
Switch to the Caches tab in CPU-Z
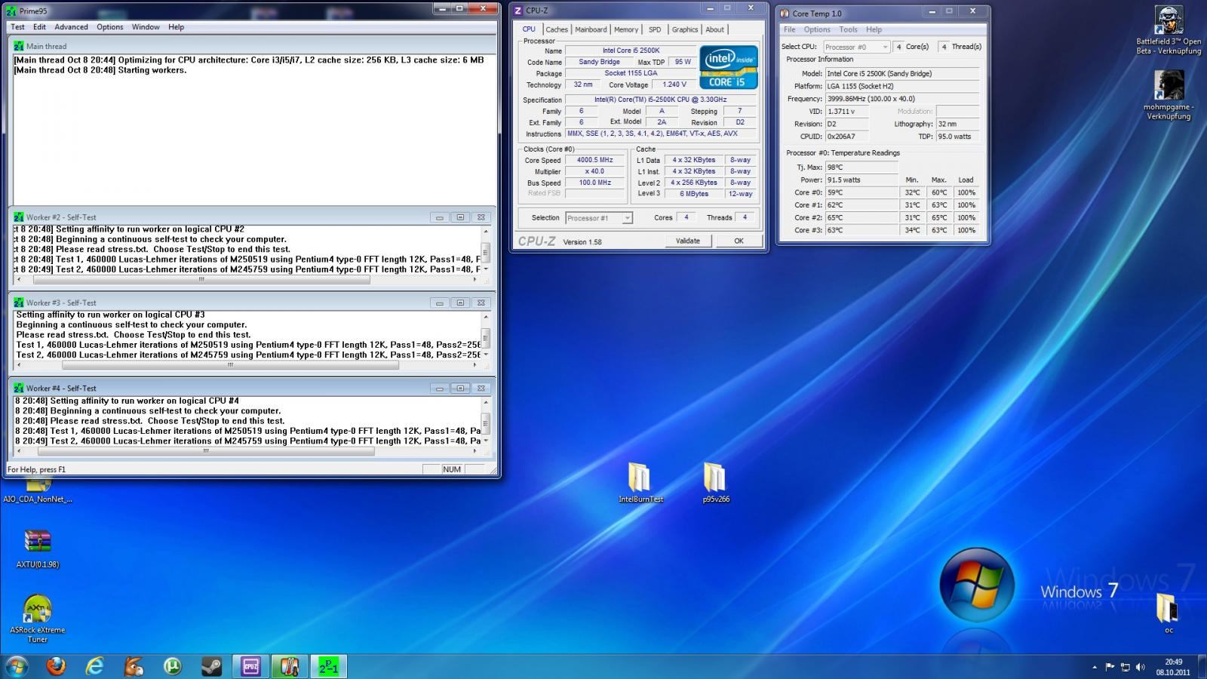click(x=557, y=29)
